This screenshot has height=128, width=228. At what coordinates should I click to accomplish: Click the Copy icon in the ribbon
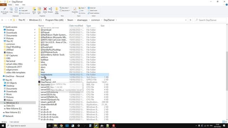[11, 10]
